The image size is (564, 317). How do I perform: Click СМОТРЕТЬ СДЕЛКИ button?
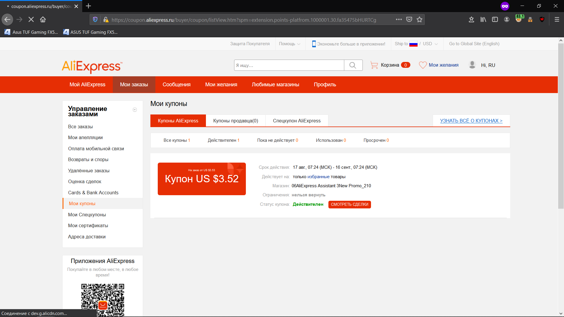[x=350, y=205]
